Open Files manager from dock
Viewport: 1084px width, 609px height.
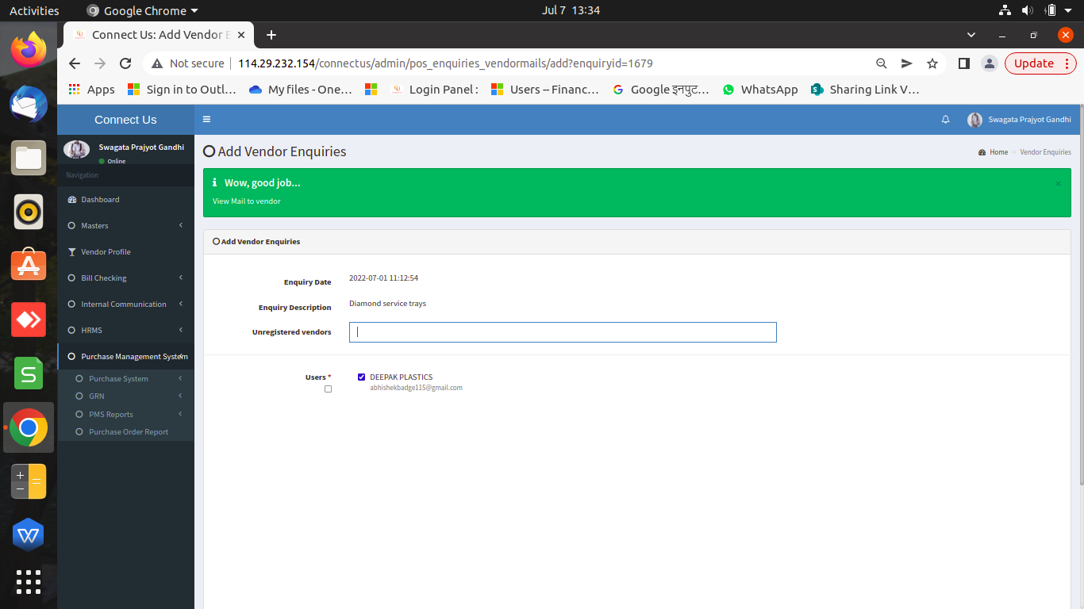[29, 158]
